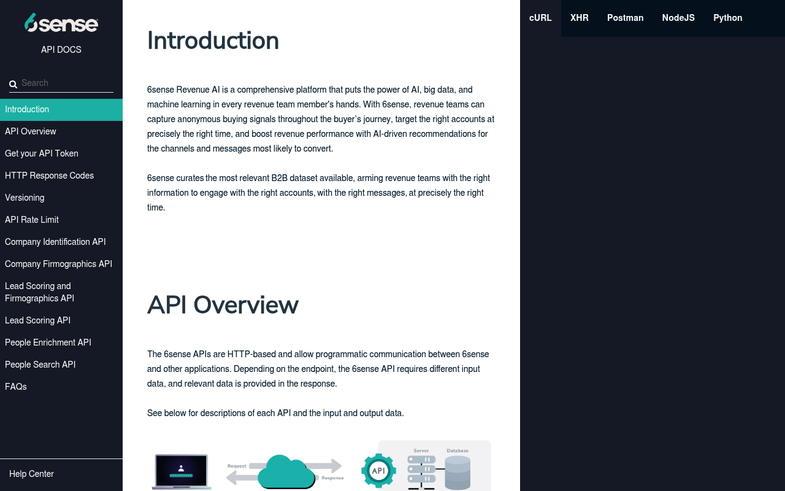Viewport: 785px width, 491px height.
Task: Open Company Identification API section
Action: click(61, 242)
